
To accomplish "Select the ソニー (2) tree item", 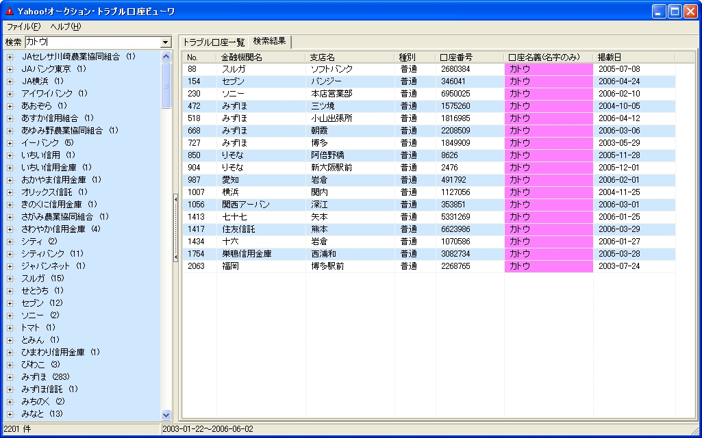I will [40, 315].
